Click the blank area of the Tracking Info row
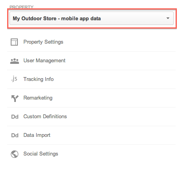The image size is (184, 169). tap(115, 79)
